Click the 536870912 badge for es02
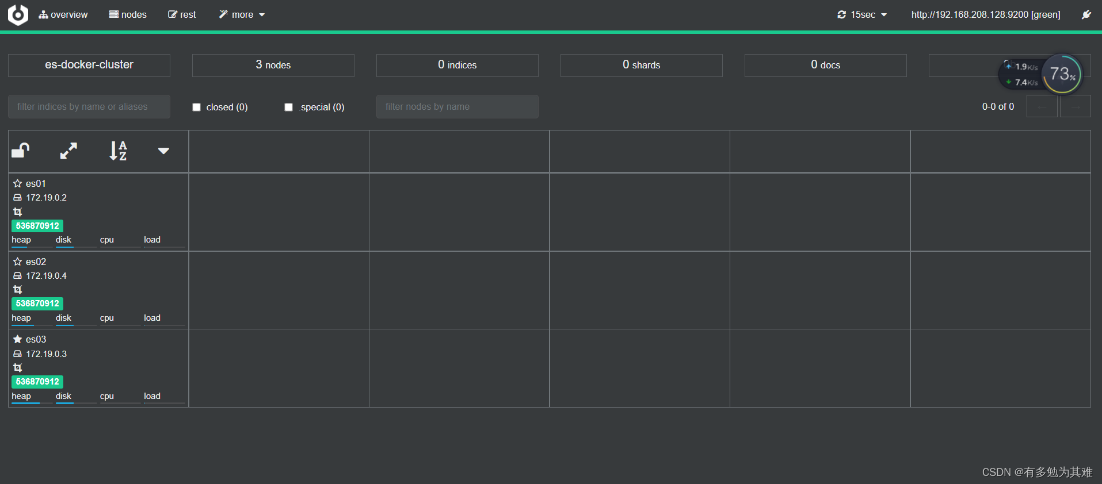Viewport: 1102px width, 484px height. 37,304
